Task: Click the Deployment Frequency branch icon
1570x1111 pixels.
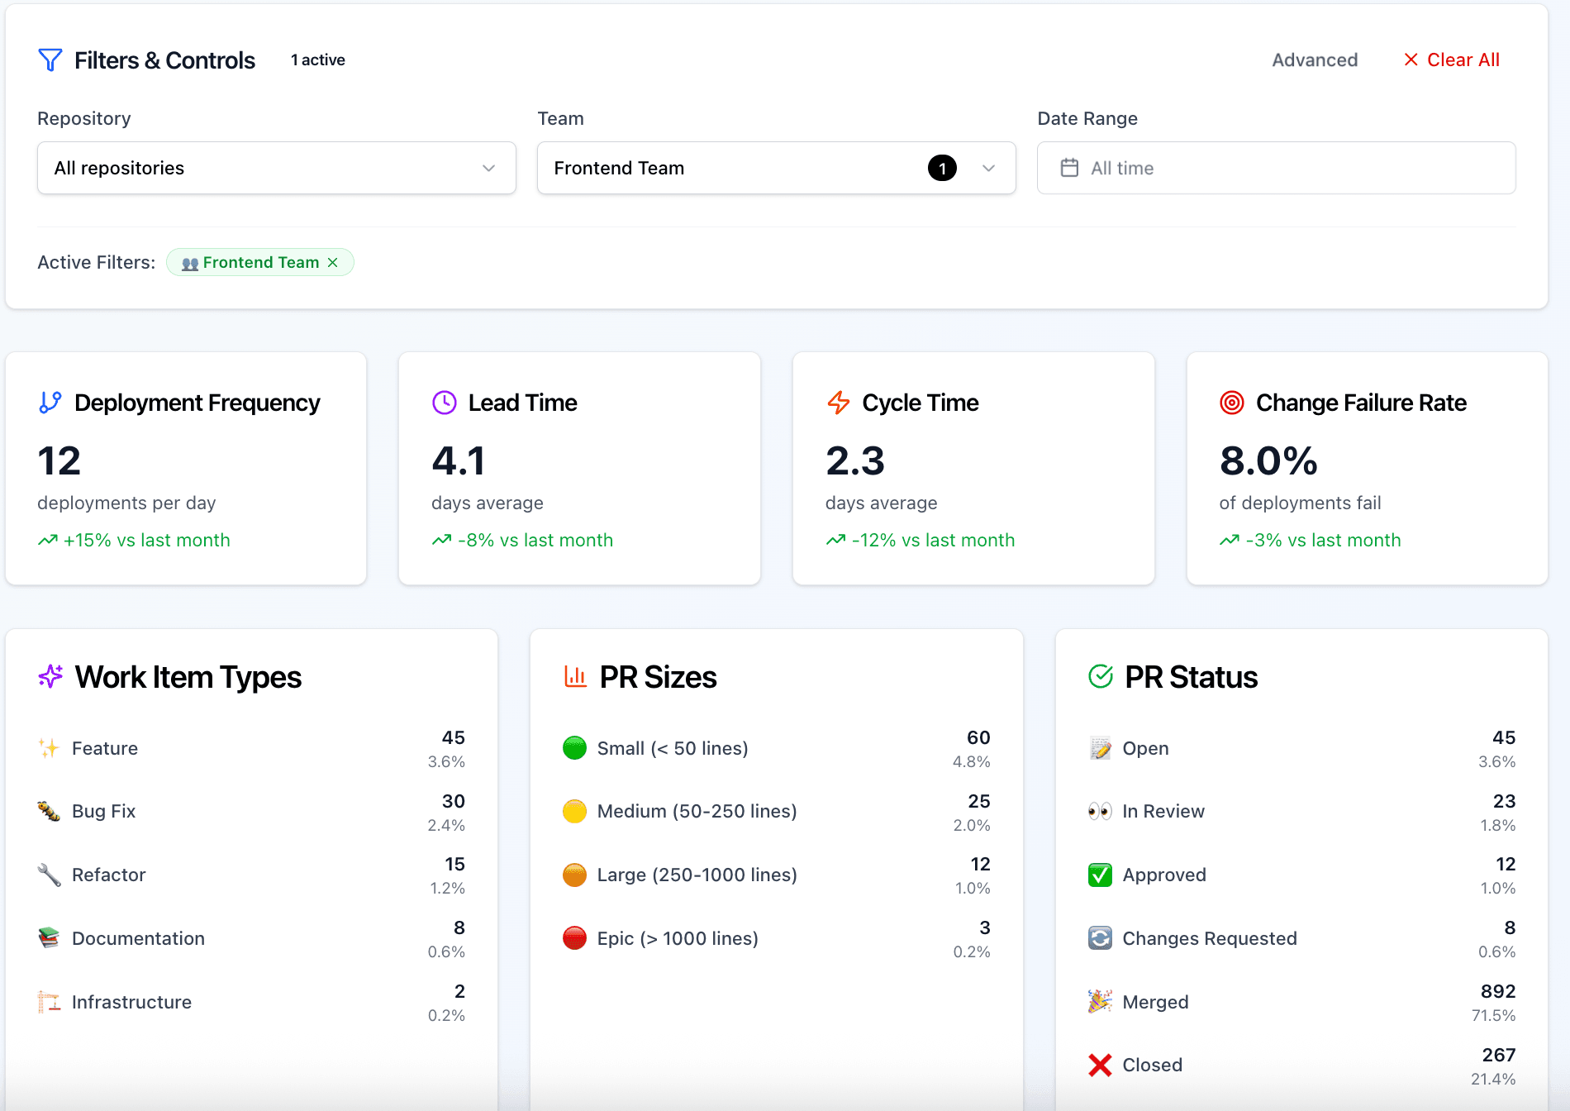Action: 50,403
